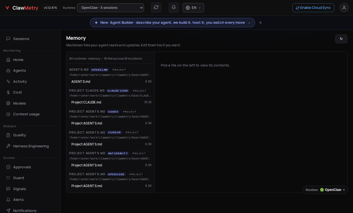Expand the bottom-right Runtime OpenClaw switcher
The height and width of the screenshot is (213, 353).
(x=325, y=190)
